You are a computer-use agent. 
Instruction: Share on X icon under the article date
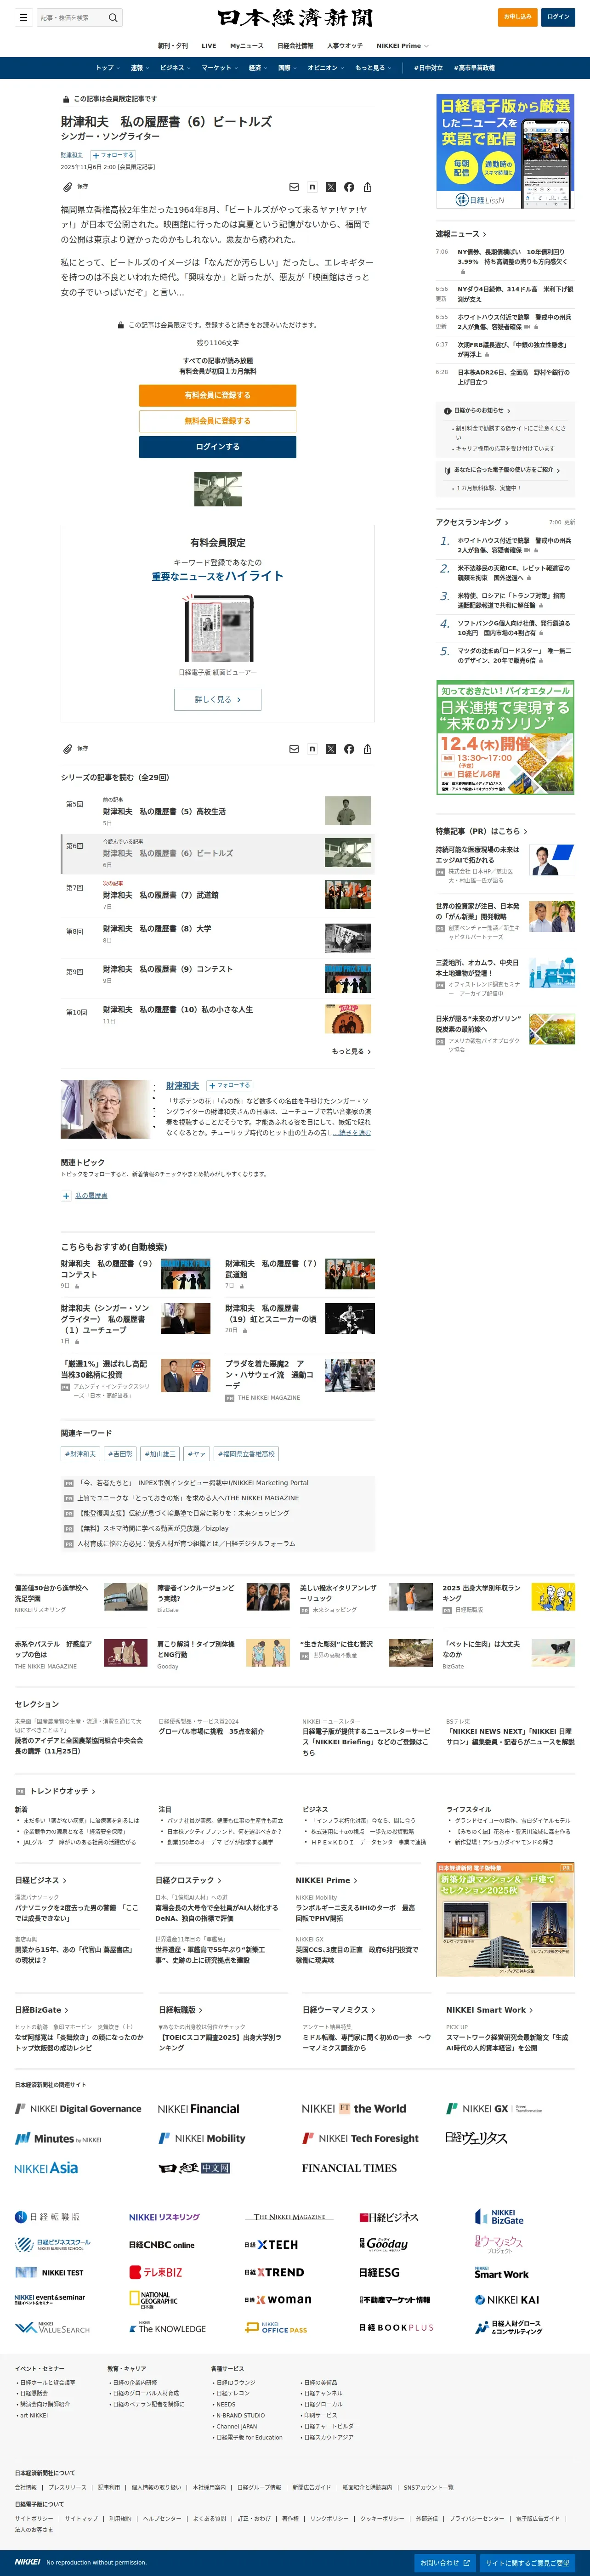coord(331,187)
